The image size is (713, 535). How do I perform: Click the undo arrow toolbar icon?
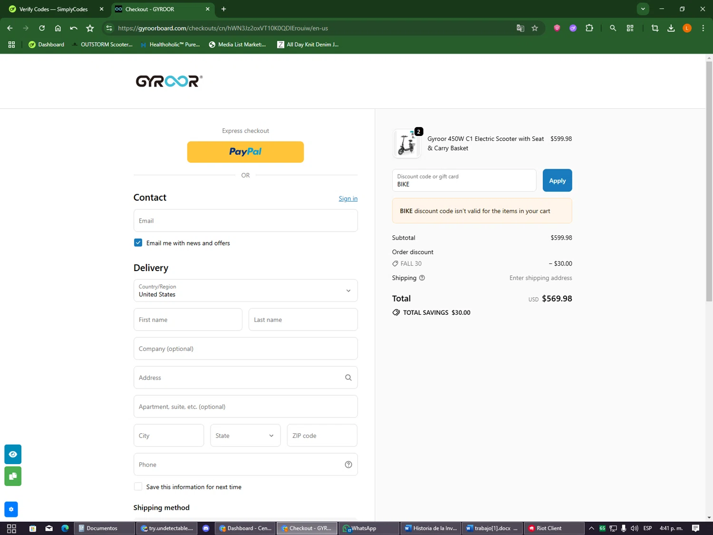point(74,28)
